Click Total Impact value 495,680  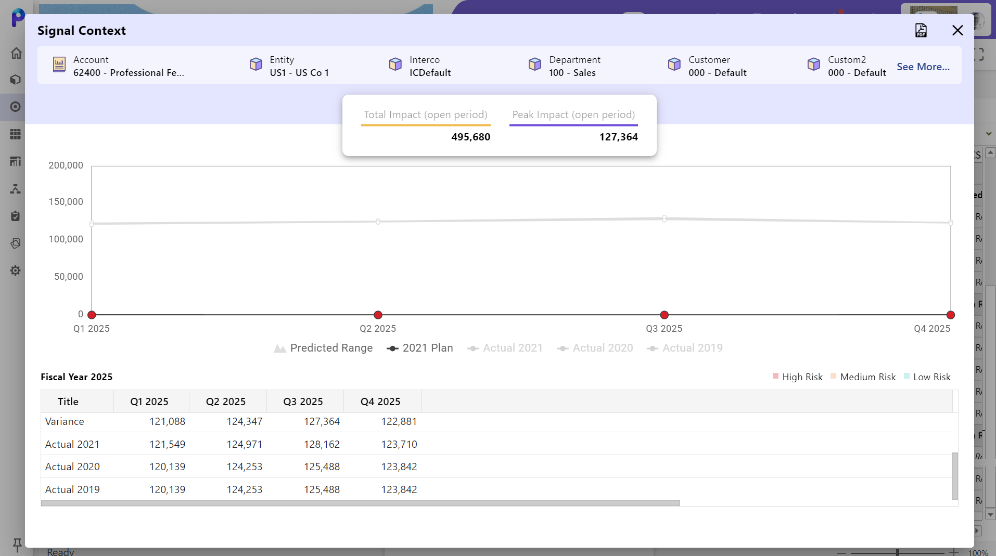point(470,137)
